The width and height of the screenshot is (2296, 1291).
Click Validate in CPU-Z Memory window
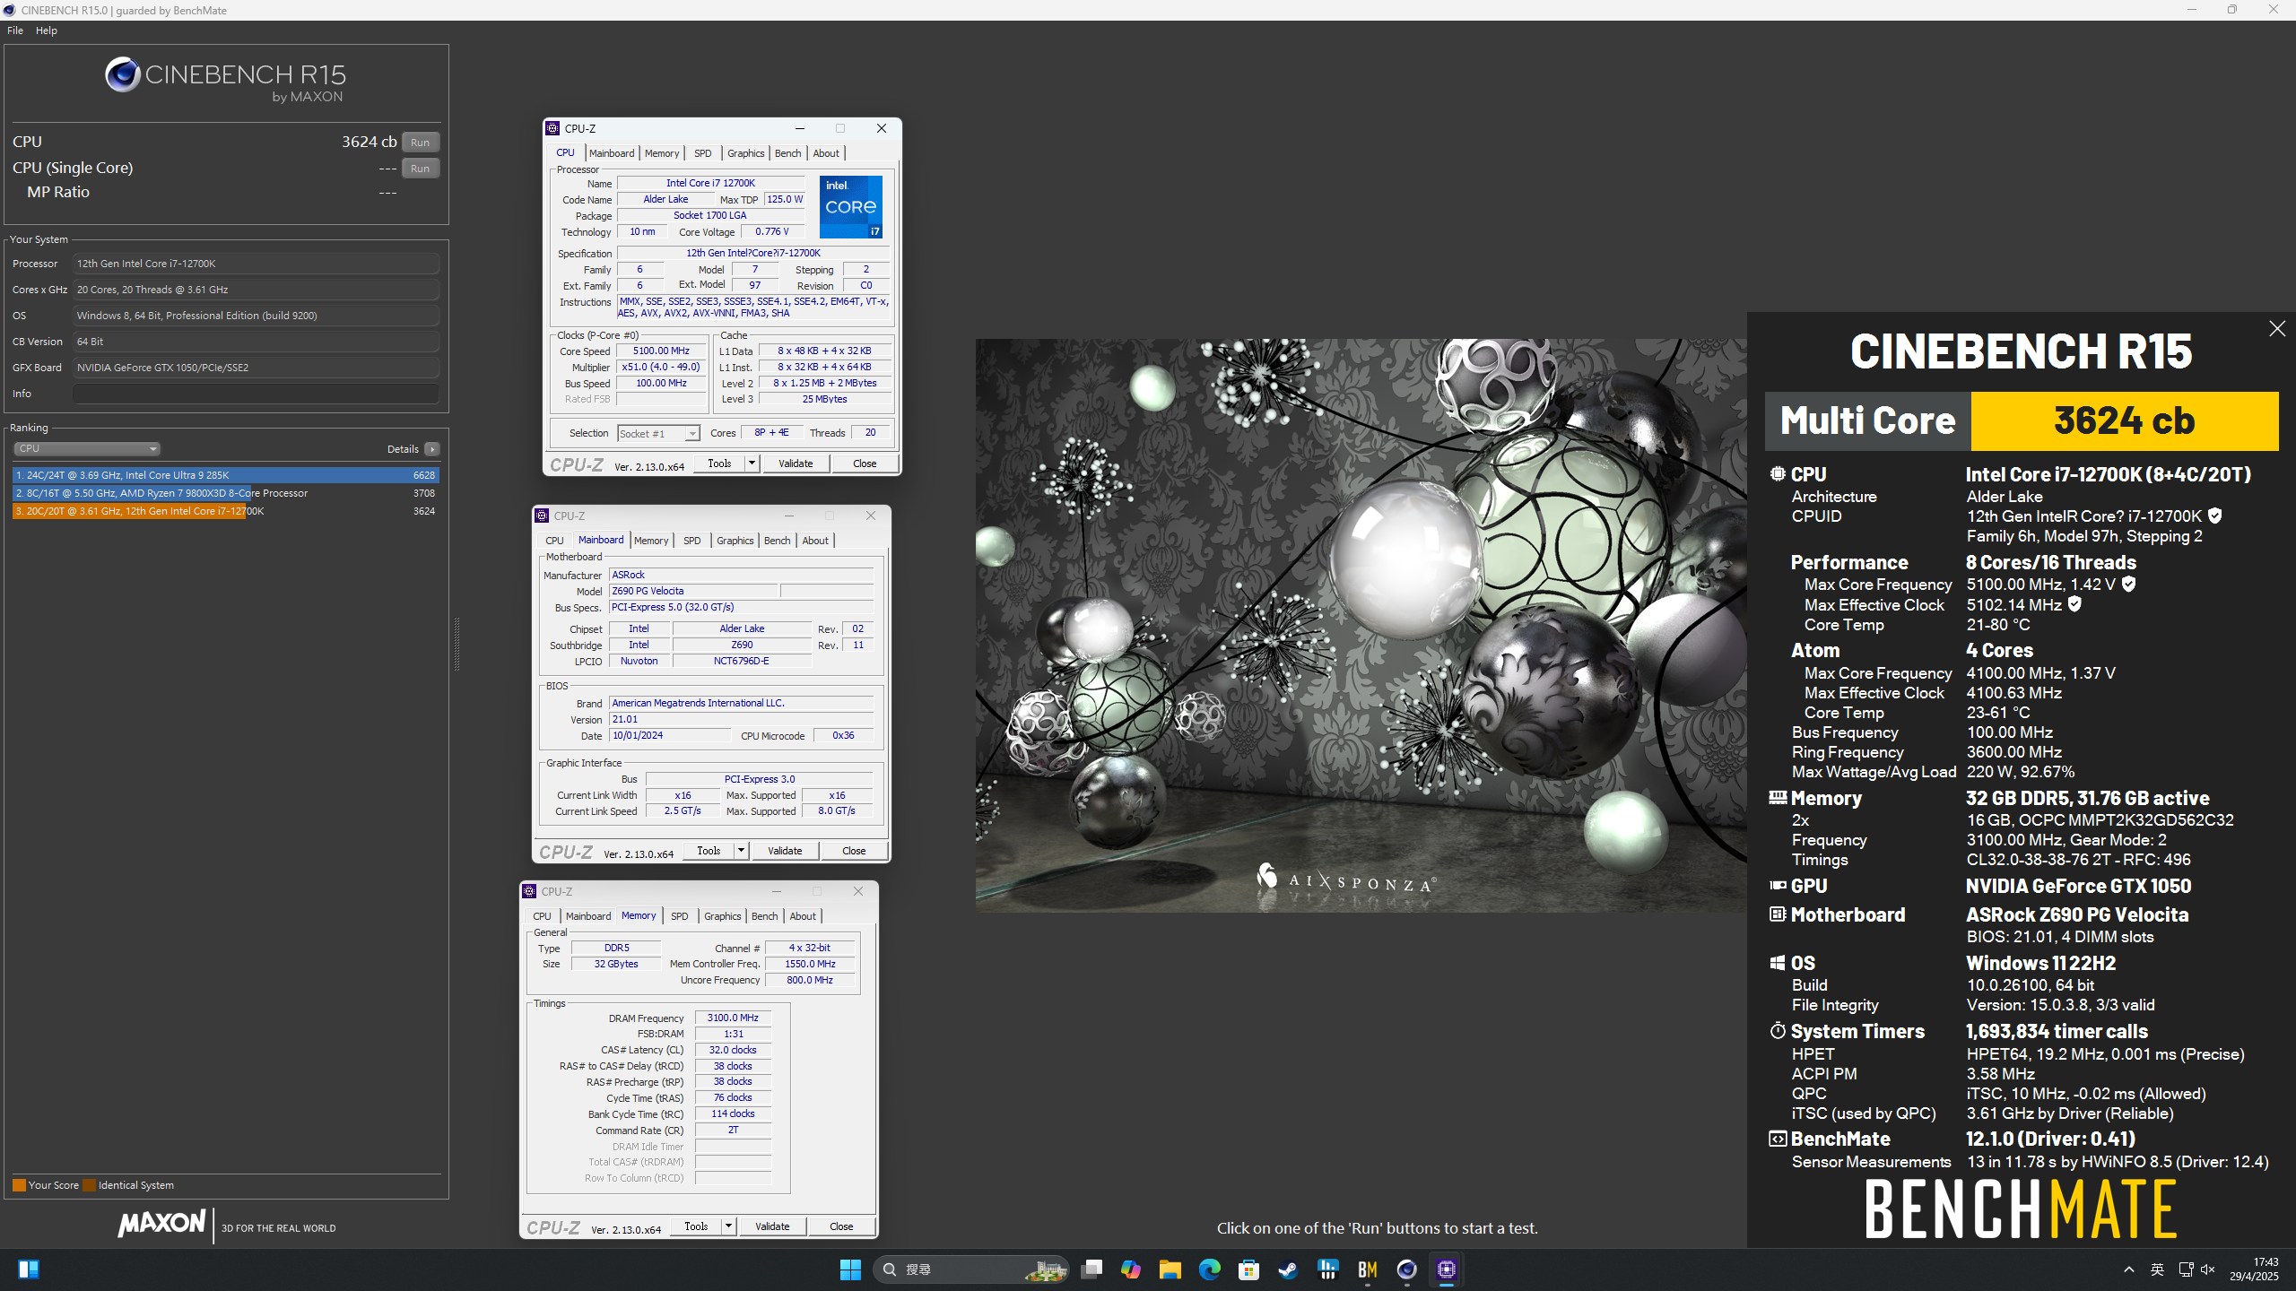click(772, 1226)
